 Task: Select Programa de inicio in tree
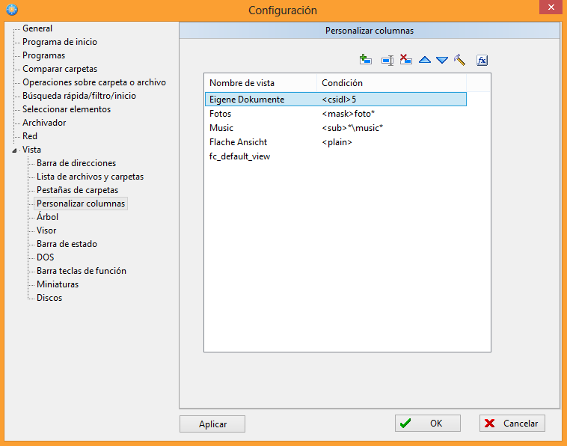[x=60, y=42]
